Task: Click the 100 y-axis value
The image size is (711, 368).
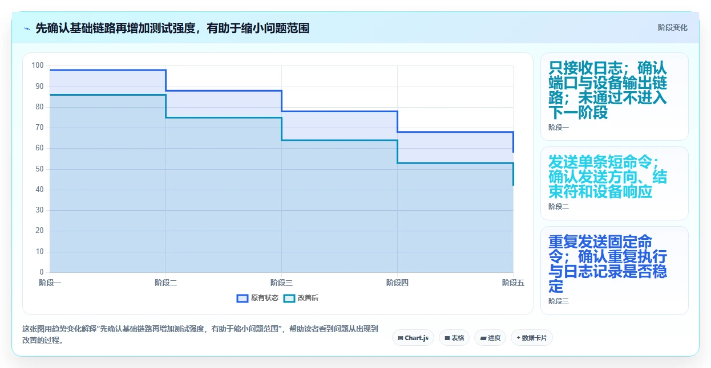Action: pyautogui.click(x=38, y=66)
